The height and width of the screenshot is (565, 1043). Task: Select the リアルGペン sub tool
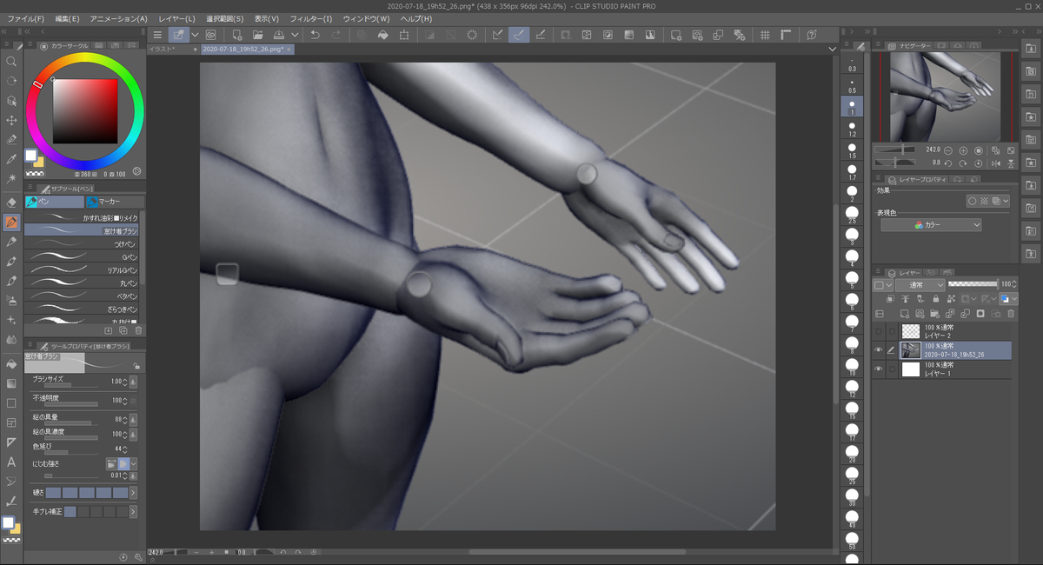click(81, 270)
